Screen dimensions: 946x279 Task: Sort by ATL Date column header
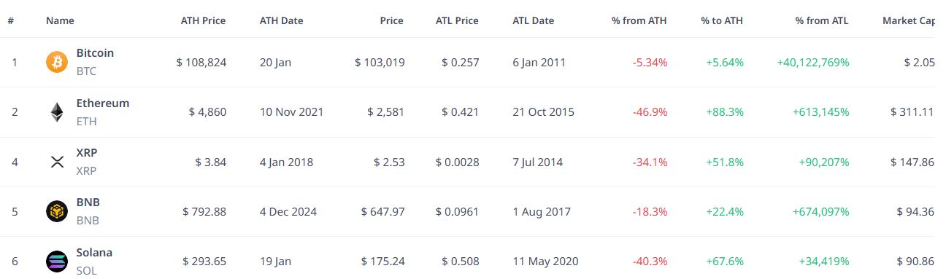534,20
